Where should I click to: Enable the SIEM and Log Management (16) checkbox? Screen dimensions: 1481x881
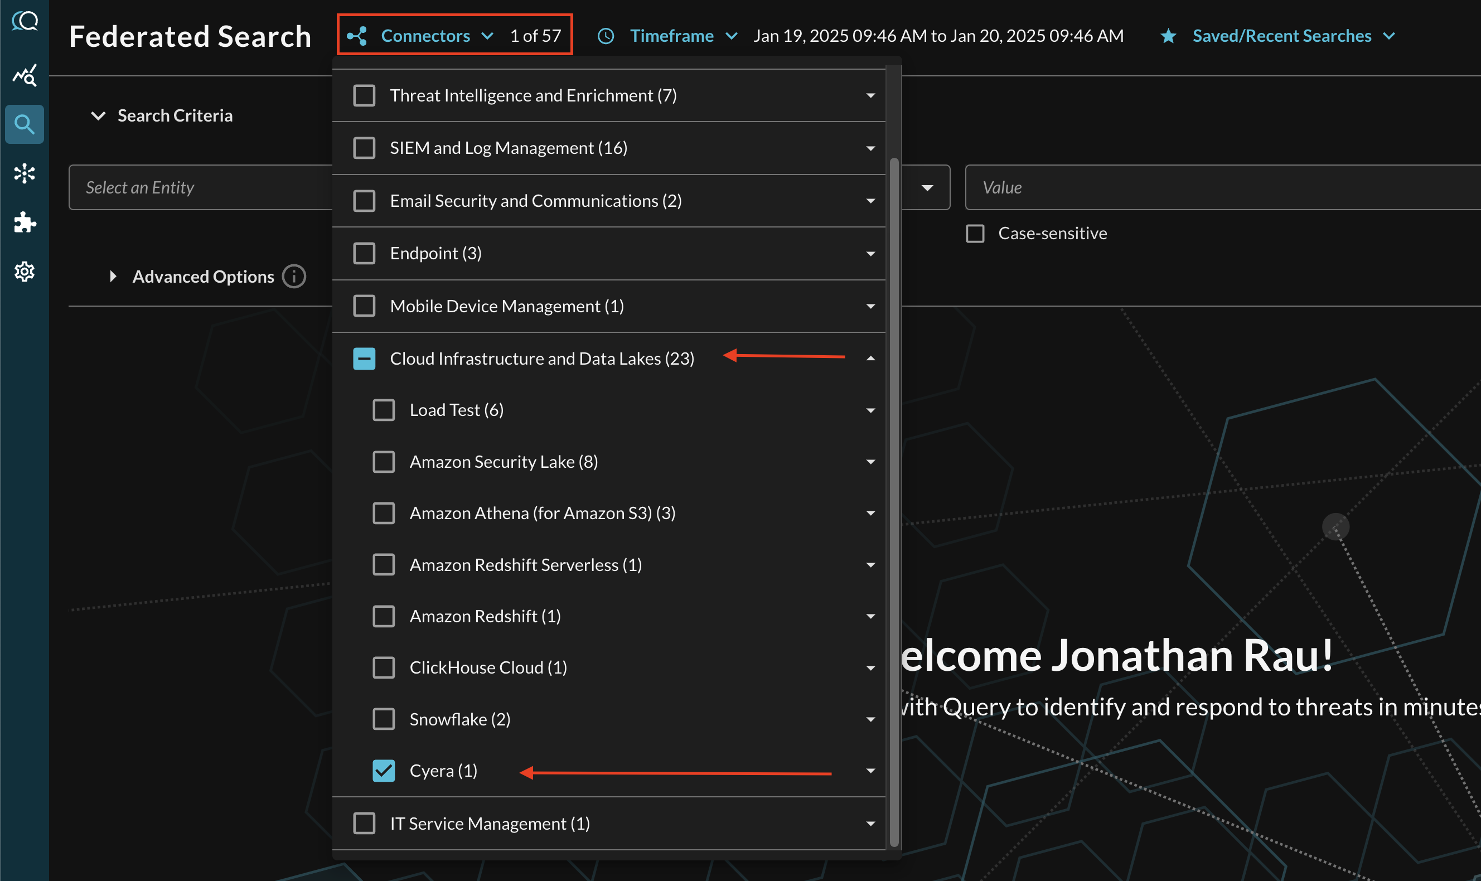[x=363, y=147]
